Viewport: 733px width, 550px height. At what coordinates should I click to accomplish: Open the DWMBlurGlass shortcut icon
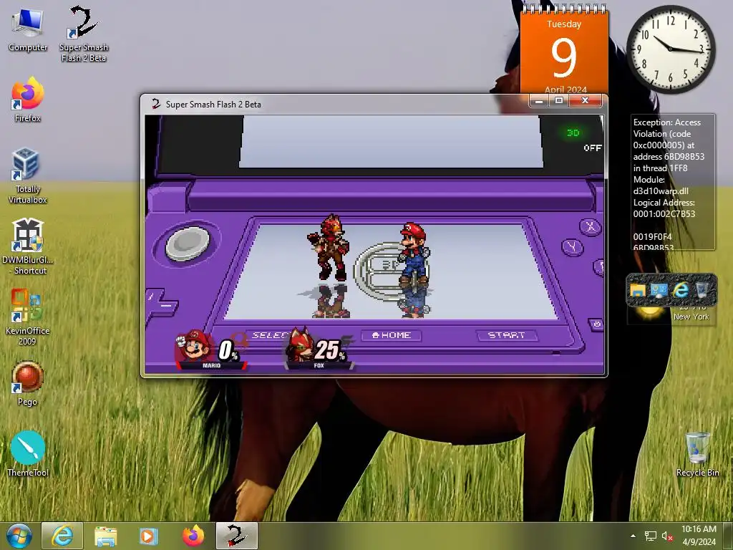(28, 246)
